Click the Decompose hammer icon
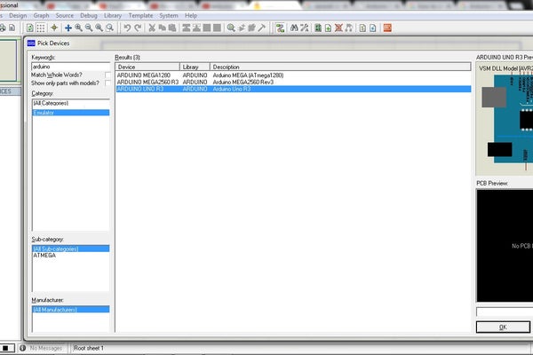The width and height of the screenshot is (533, 355). click(x=262, y=28)
